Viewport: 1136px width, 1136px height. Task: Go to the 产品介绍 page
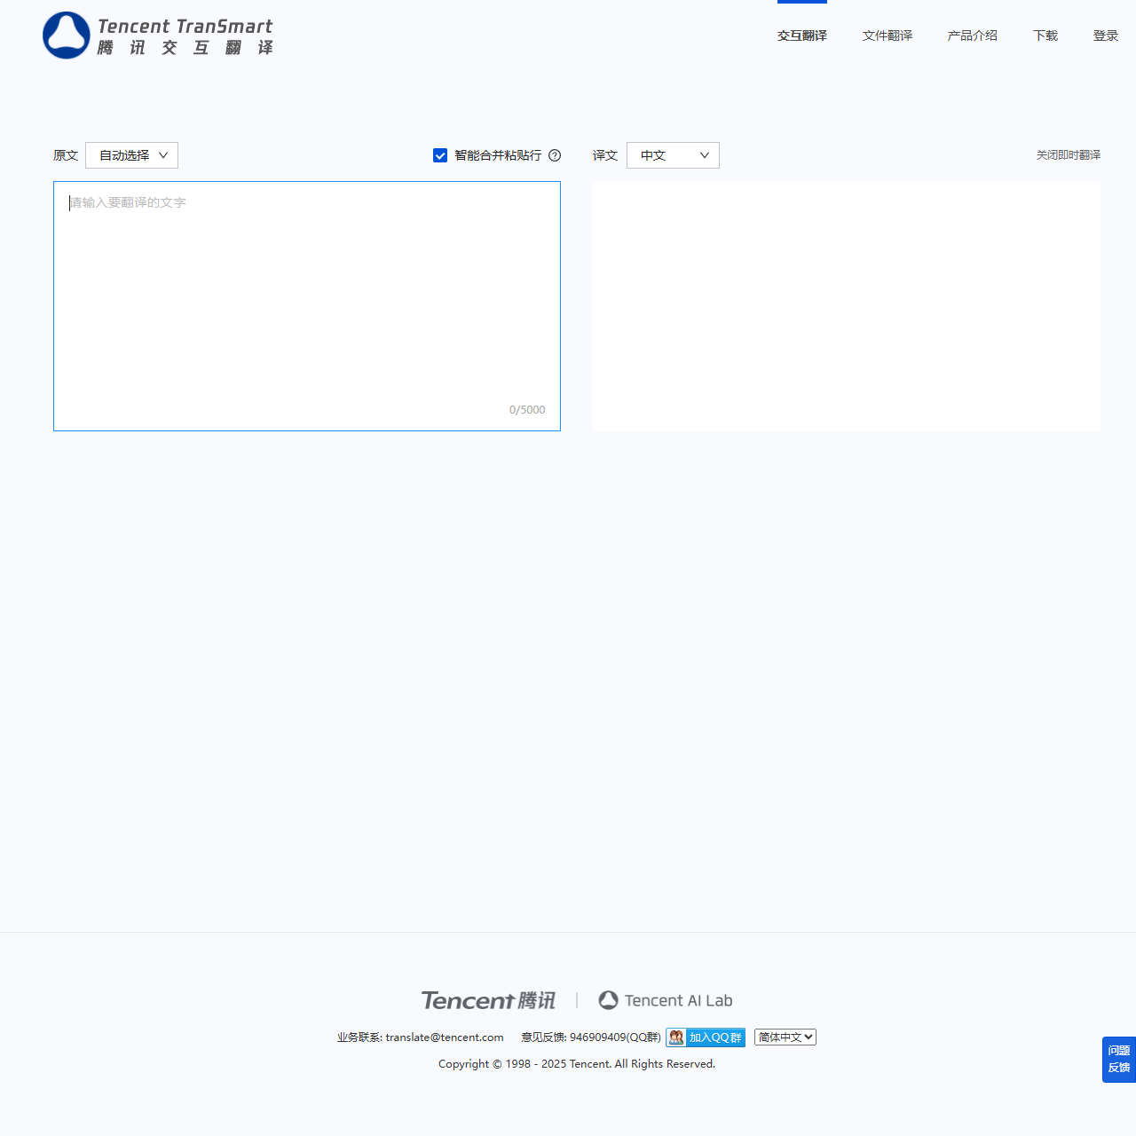click(x=972, y=35)
